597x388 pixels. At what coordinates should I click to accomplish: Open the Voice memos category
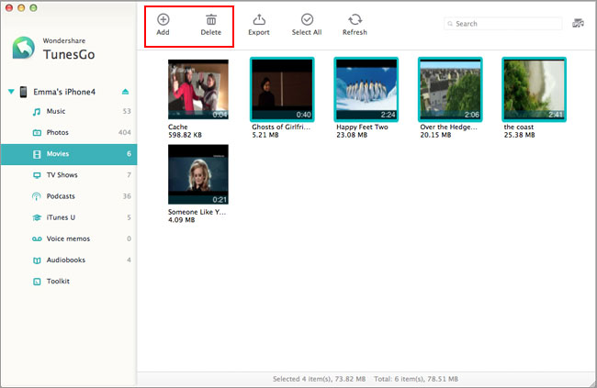69,239
